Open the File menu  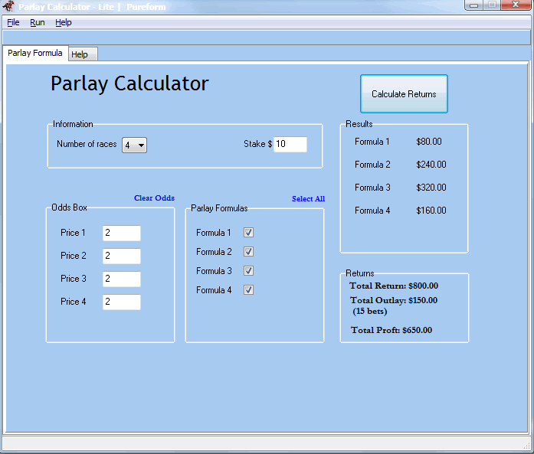coord(13,22)
